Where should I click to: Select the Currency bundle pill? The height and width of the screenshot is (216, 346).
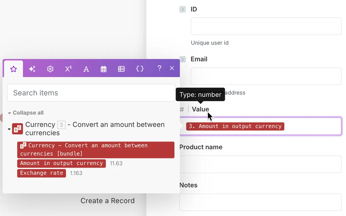point(96,150)
